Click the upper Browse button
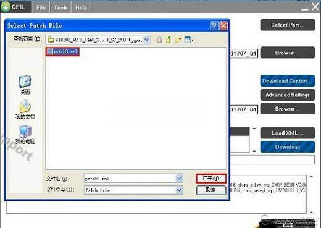The width and height of the screenshot is (321, 228). [x=288, y=53]
